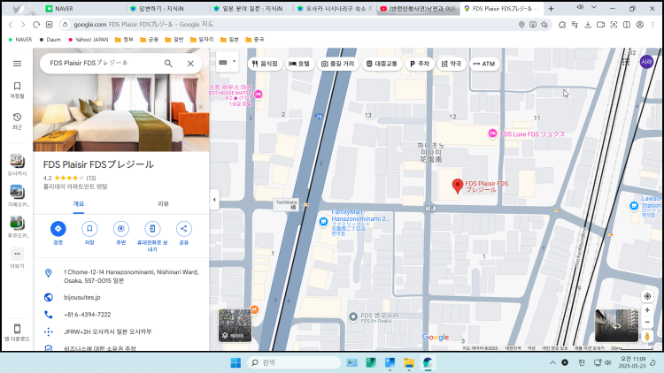Click the taskbar search box
This screenshot has height=373, width=664.
[x=294, y=363]
